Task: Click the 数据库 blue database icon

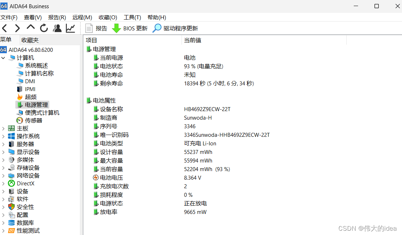Action: (x=11, y=223)
